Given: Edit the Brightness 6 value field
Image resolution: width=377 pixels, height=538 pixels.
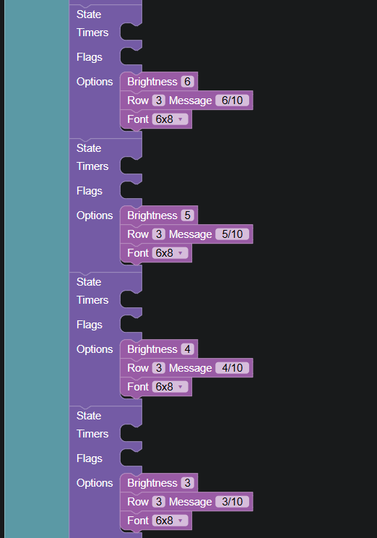Looking at the screenshot, I should (x=188, y=82).
